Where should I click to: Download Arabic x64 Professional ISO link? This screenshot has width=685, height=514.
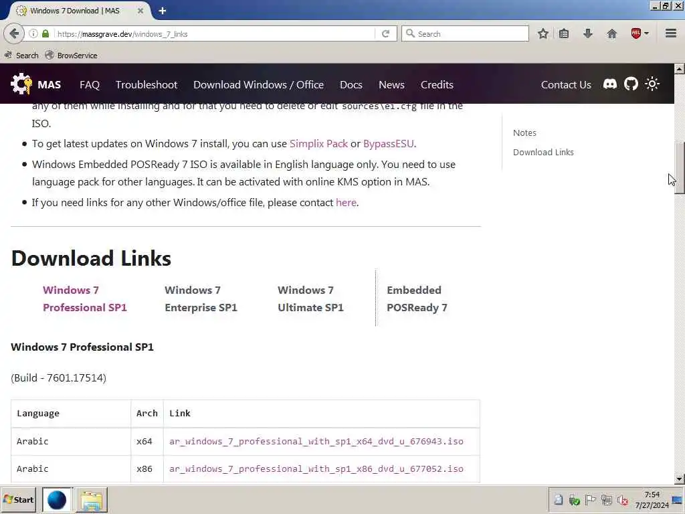(x=316, y=442)
